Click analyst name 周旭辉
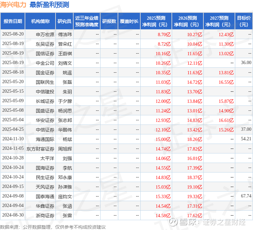 point(65,149)
